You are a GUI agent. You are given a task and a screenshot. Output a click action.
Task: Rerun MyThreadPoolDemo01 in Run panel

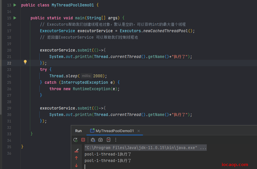pyautogui.click(x=75, y=140)
